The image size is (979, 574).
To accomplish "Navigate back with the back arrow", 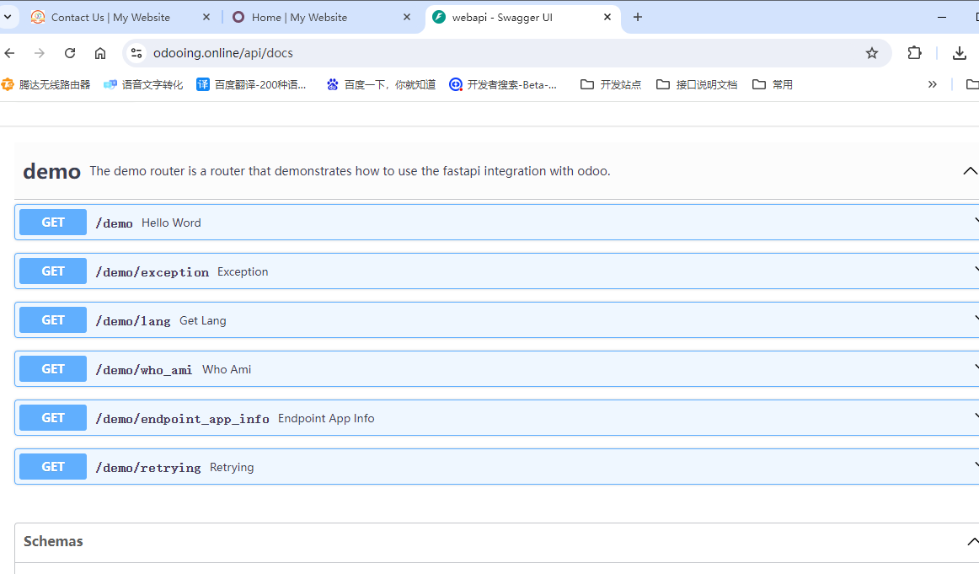I will click(x=10, y=53).
